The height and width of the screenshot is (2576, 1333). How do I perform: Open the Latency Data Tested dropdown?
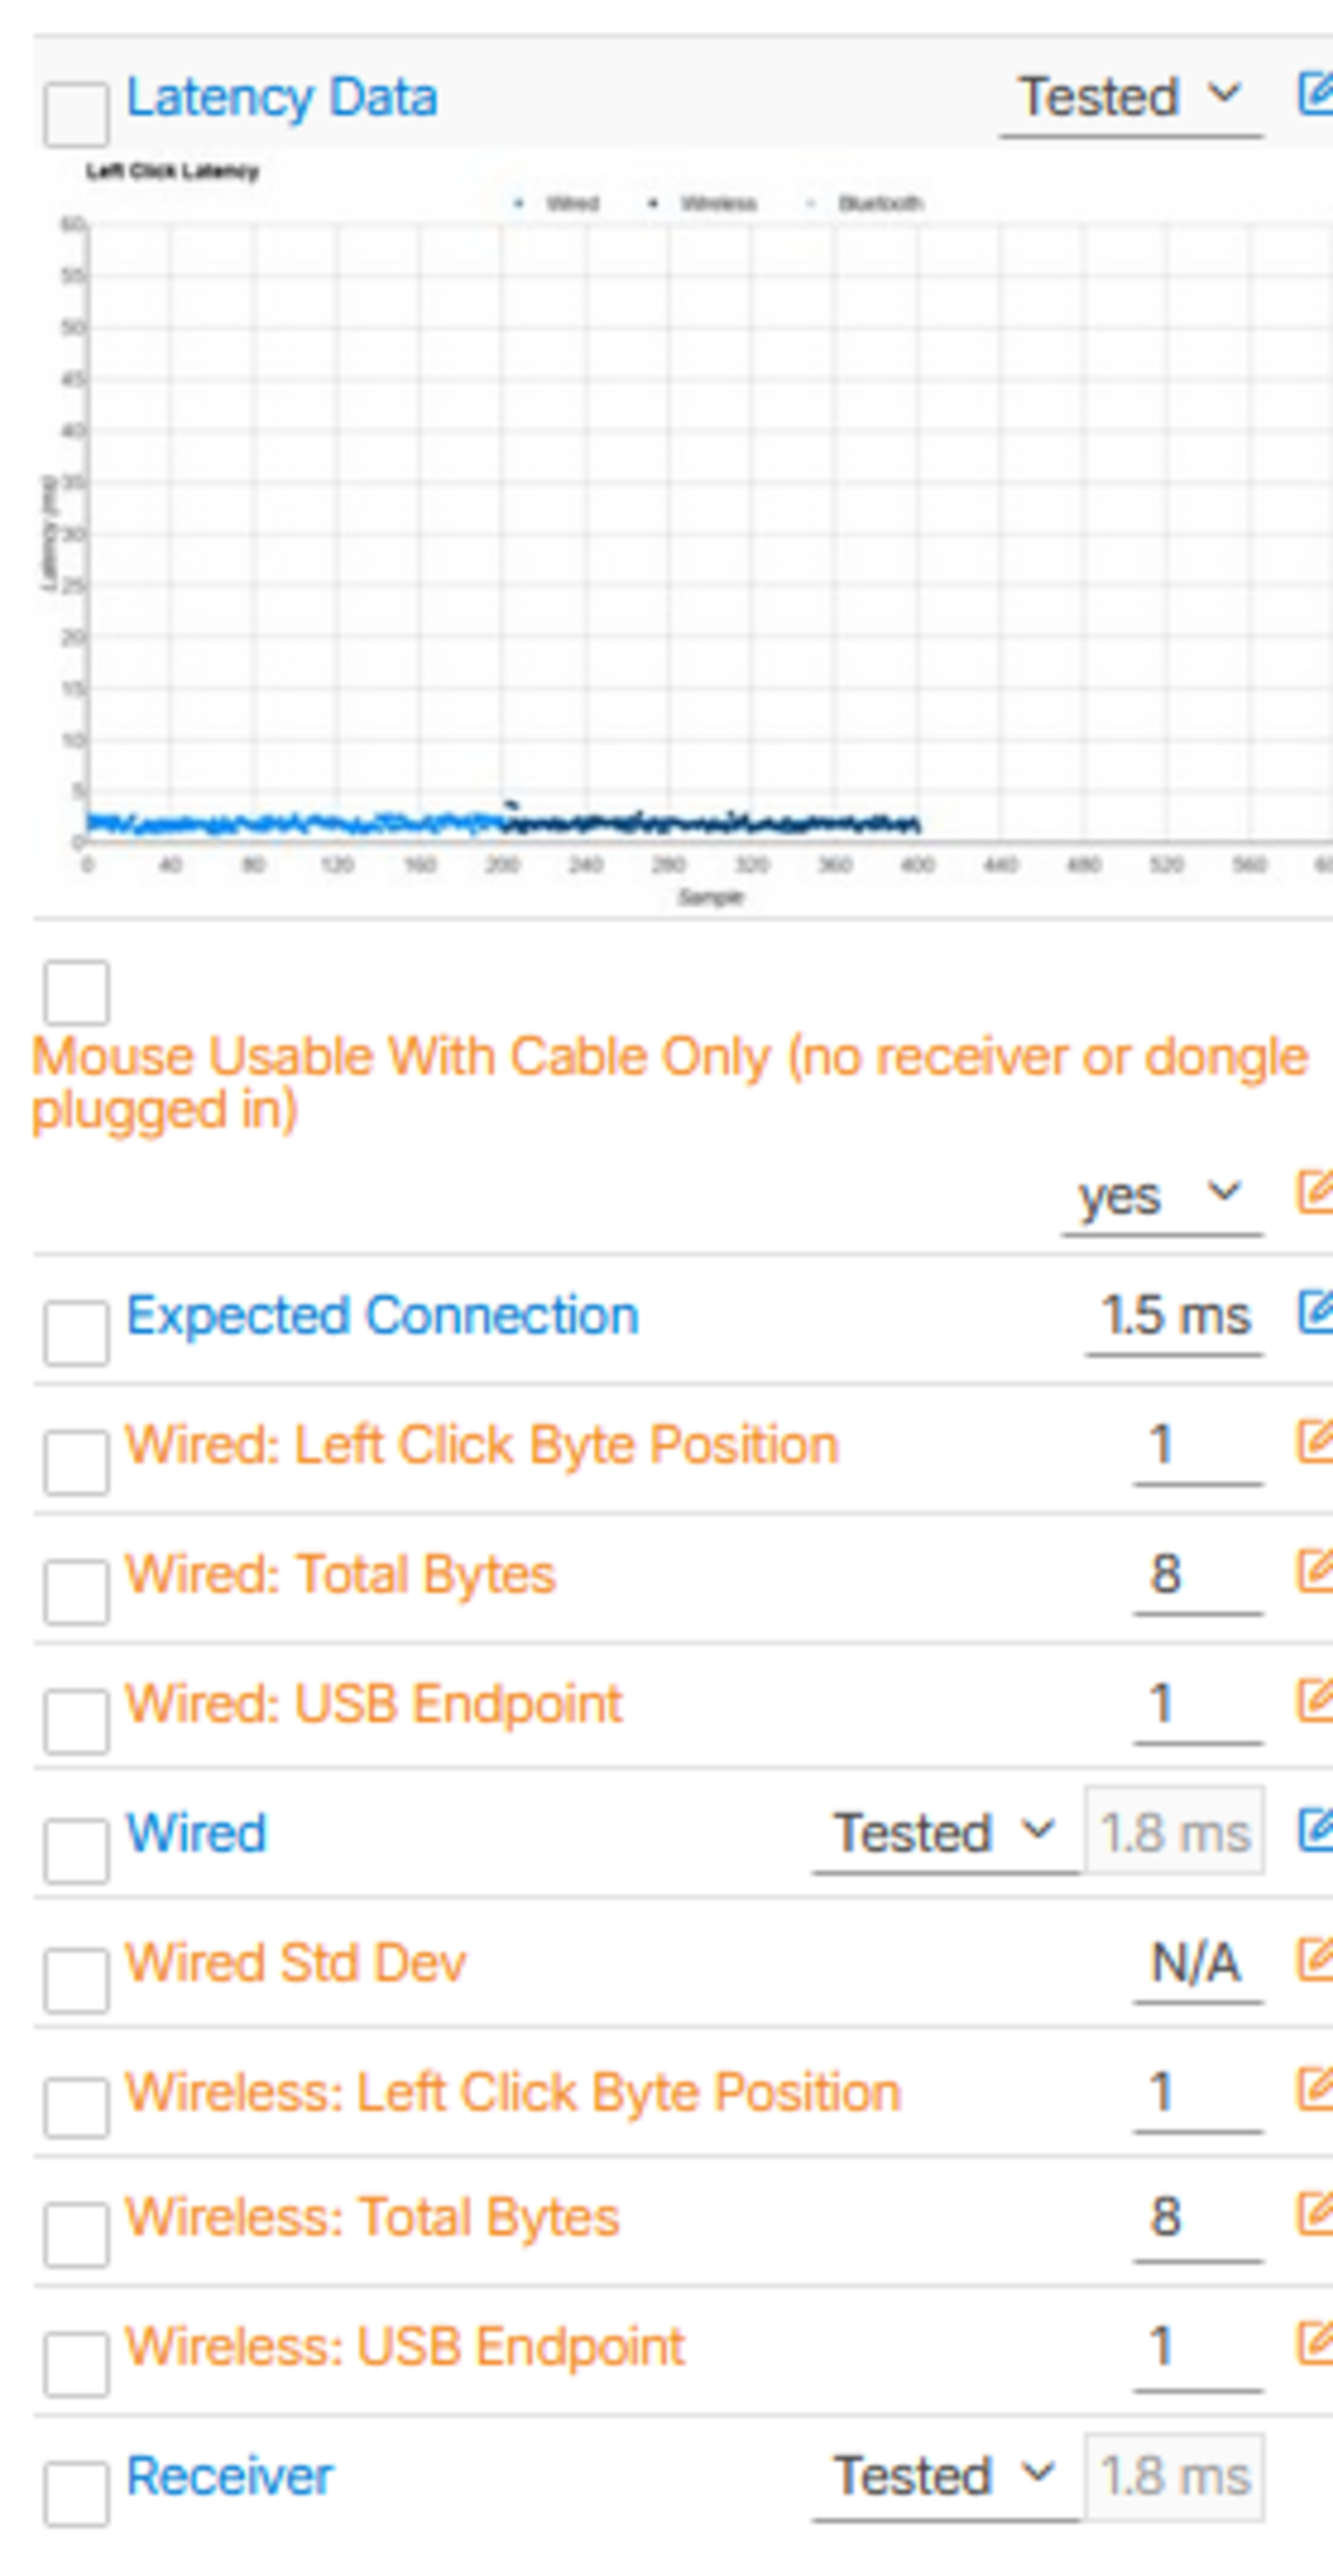[x=1130, y=98]
